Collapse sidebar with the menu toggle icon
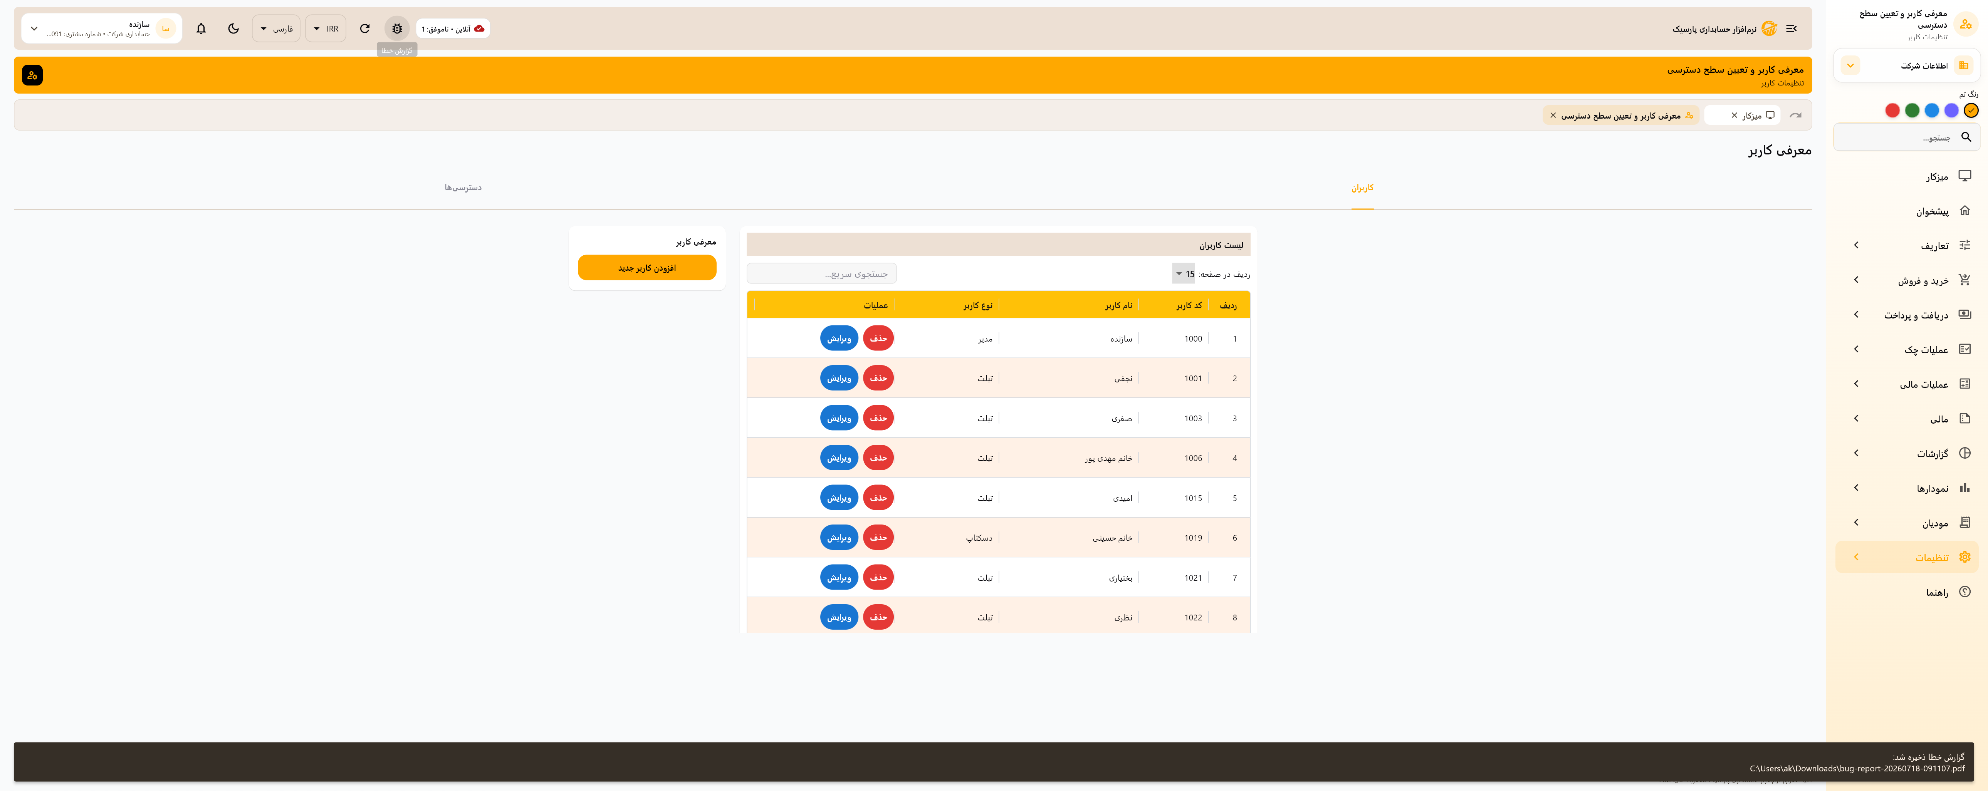The height and width of the screenshot is (791, 1988). coord(1792,28)
